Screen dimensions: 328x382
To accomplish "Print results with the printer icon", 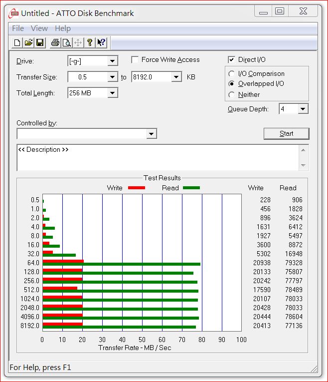I will pos(55,43).
